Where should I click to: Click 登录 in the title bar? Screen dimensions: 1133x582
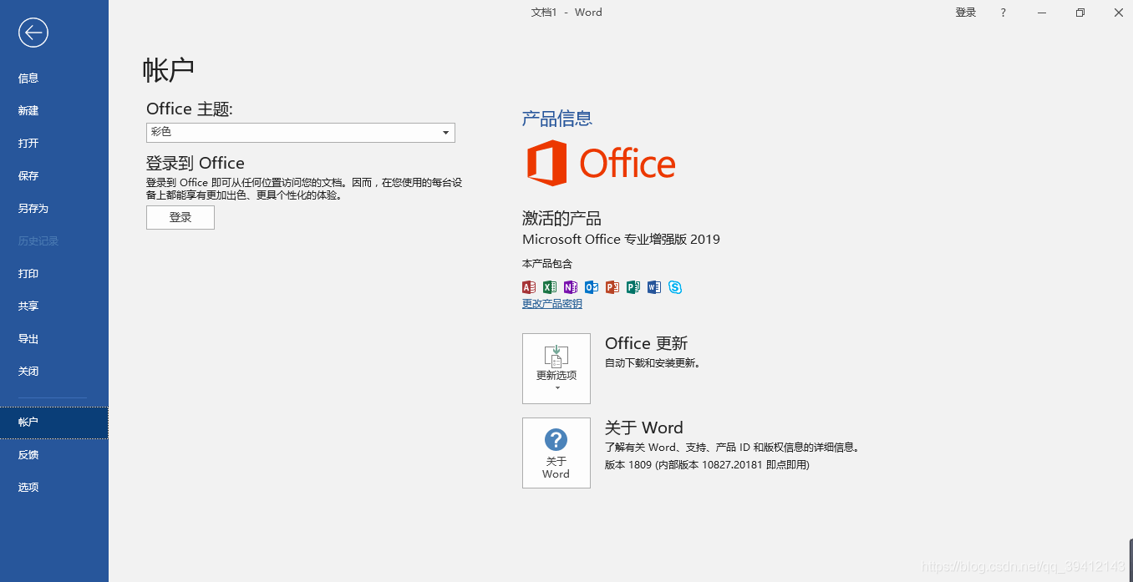[965, 12]
